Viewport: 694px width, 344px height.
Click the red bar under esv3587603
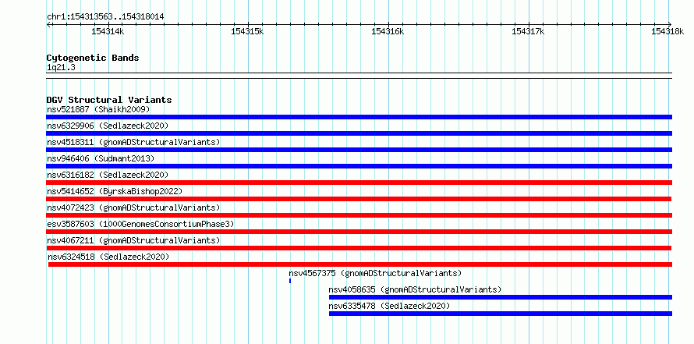359,232
